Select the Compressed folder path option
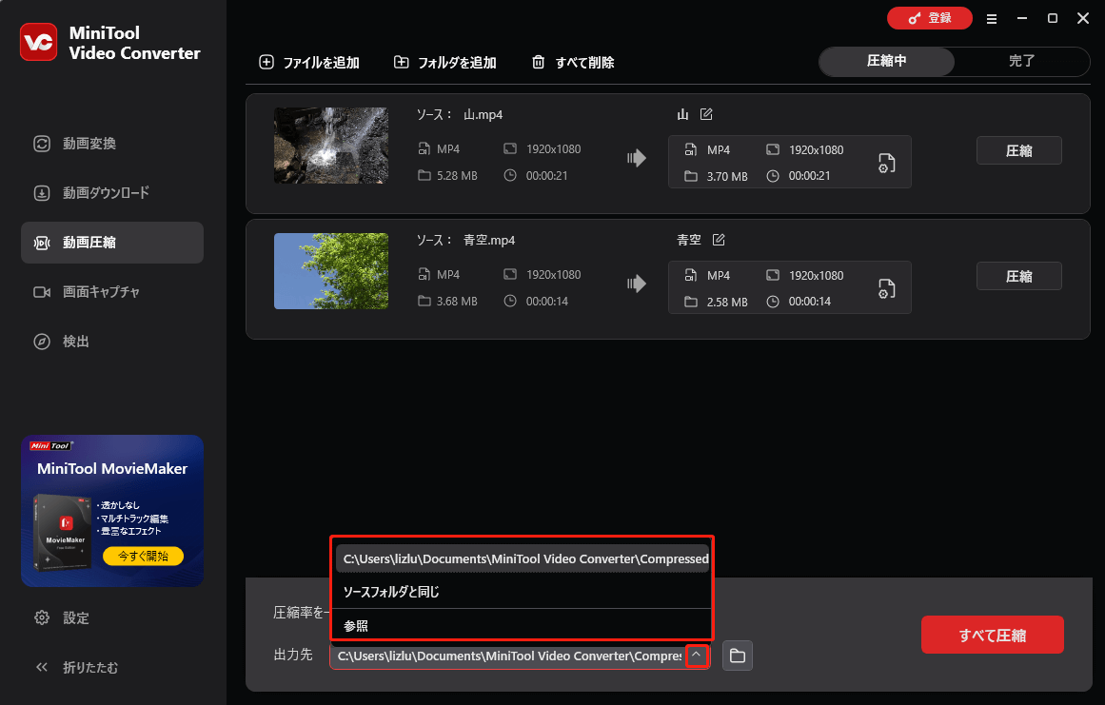The width and height of the screenshot is (1105, 705). coord(523,558)
